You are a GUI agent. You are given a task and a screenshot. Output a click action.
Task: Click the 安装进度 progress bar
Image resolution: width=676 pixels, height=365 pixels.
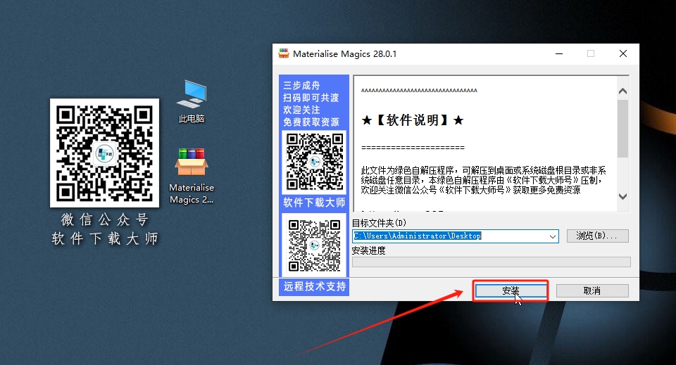tap(492, 262)
